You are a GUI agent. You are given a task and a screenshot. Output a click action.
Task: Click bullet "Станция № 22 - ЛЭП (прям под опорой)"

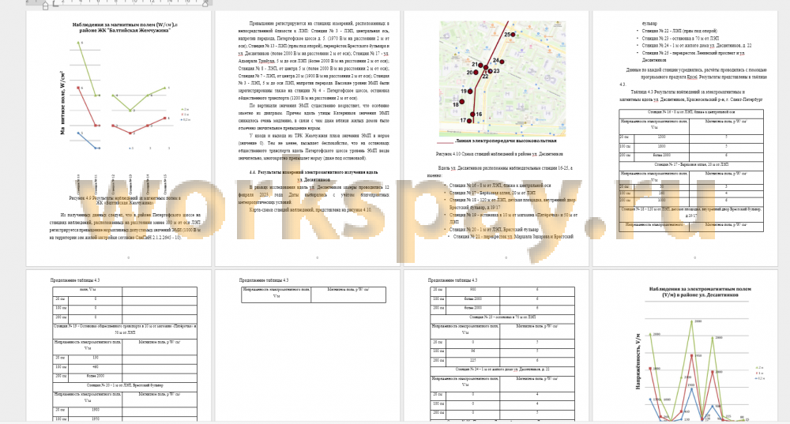tap(679, 31)
